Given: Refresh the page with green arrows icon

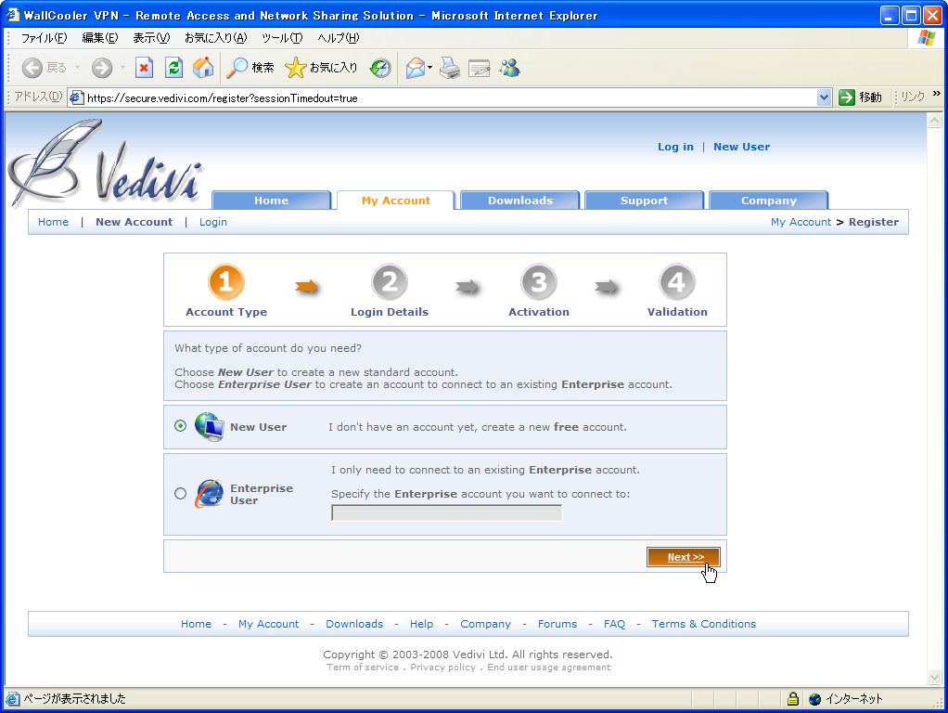Looking at the screenshot, I should pyautogui.click(x=173, y=68).
